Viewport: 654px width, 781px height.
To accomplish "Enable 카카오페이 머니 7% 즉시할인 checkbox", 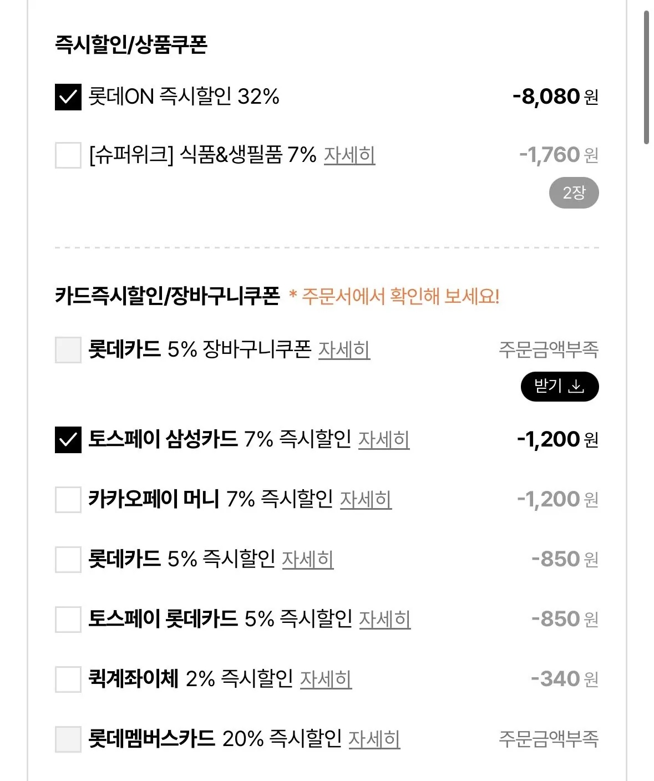I will (68, 499).
